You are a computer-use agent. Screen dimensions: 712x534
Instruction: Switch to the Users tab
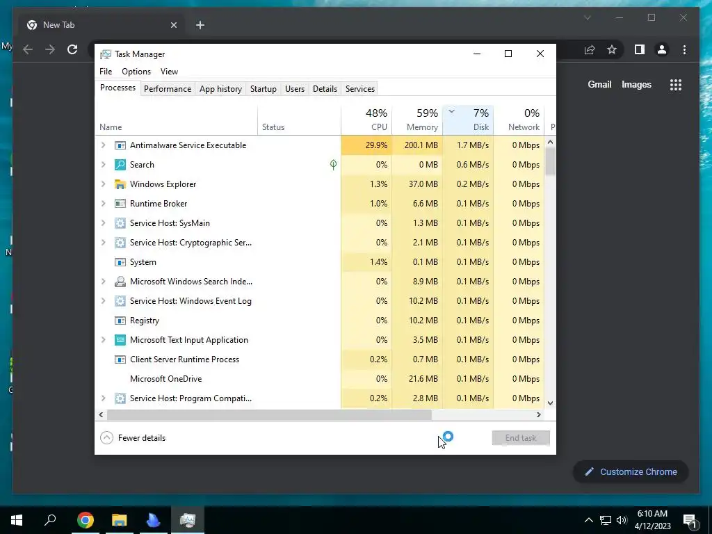click(x=295, y=89)
